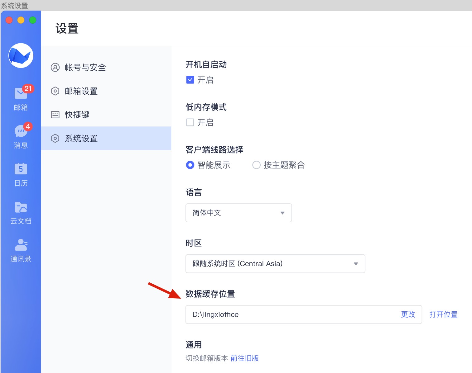
Task: Enable 低内存模式 low memory mode
Action: point(190,122)
